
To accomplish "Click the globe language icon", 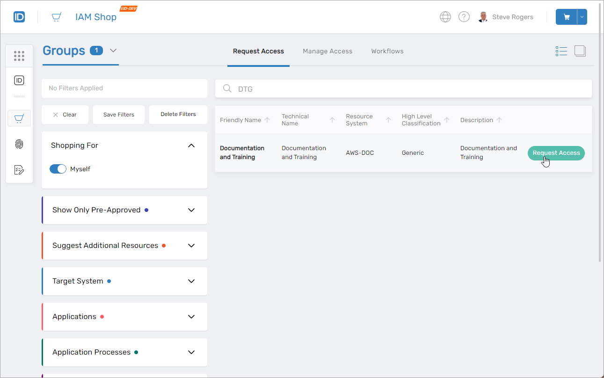I will point(445,17).
